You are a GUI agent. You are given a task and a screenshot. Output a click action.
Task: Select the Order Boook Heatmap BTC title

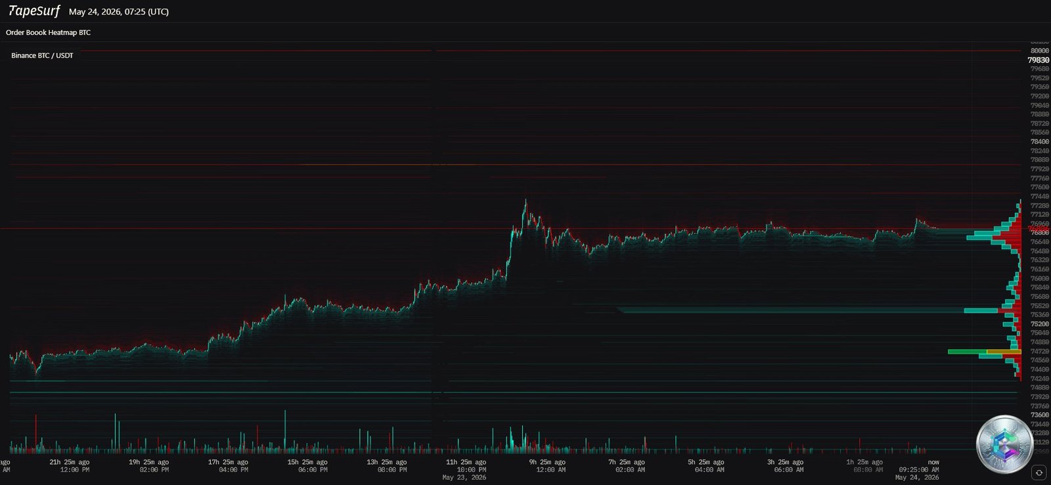click(49, 32)
